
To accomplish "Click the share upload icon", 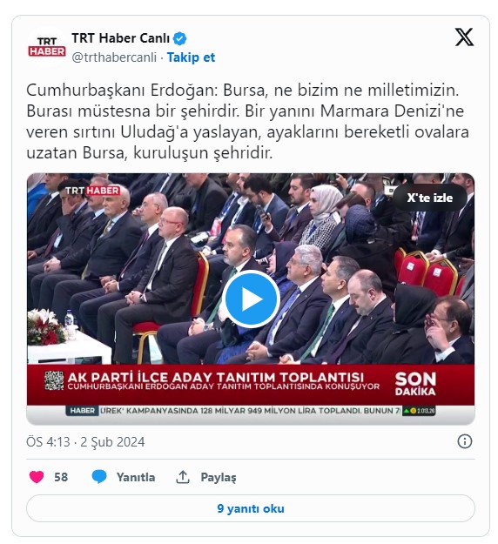I will [183, 477].
